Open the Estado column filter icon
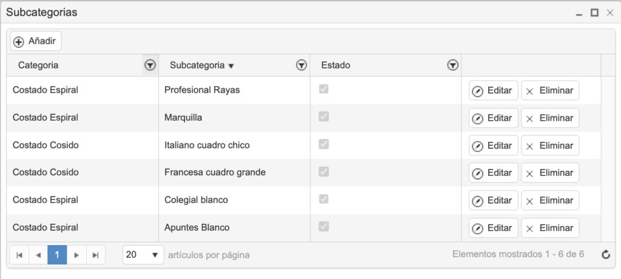 click(452, 66)
